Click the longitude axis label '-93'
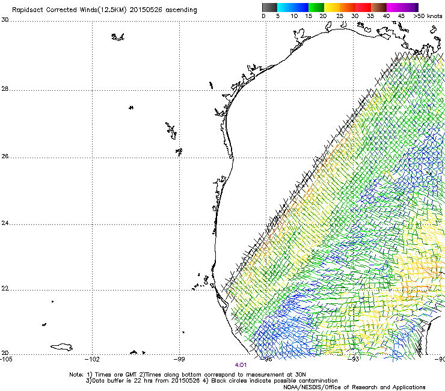The height and width of the screenshot is (391, 445). click(354, 359)
